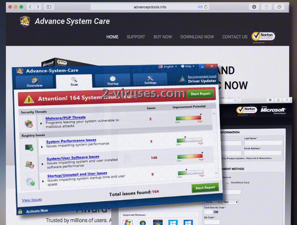The image size is (297, 225).
Task: Expand the System/User Software Issues row arrow
Action: tap(42, 164)
